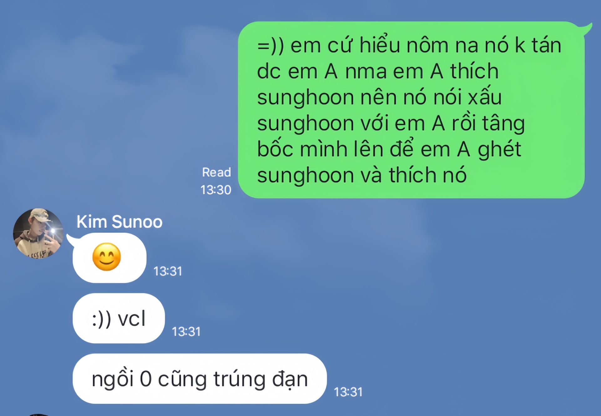This screenshot has height=416, width=601.
Task: Tap the smiling face emoji
Action: pyautogui.click(x=106, y=257)
